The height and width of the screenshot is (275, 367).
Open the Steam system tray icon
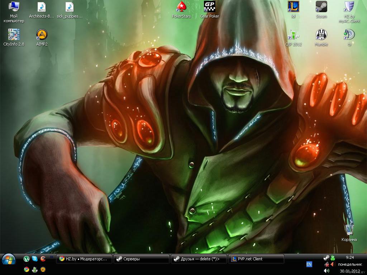(326, 258)
